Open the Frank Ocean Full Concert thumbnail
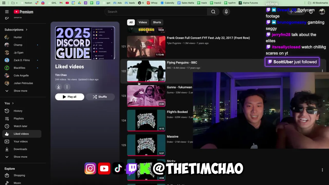Viewport: 329px width, 185px height. click(x=146, y=46)
